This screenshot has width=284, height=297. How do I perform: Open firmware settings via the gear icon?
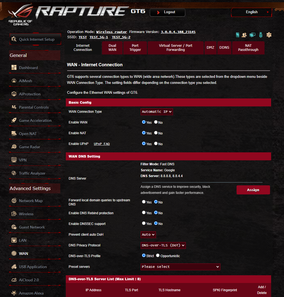pos(269,35)
